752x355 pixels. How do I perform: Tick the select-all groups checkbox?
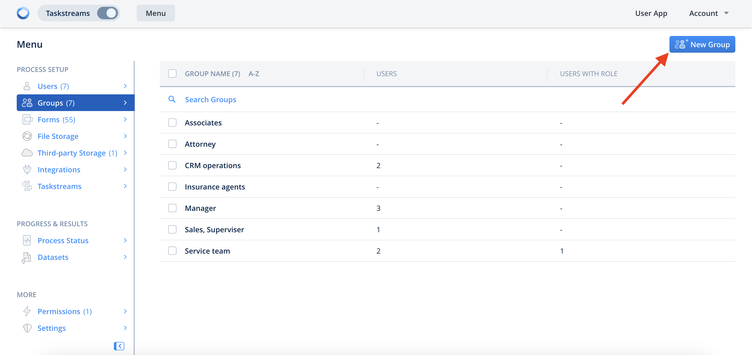pyautogui.click(x=172, y=74)
